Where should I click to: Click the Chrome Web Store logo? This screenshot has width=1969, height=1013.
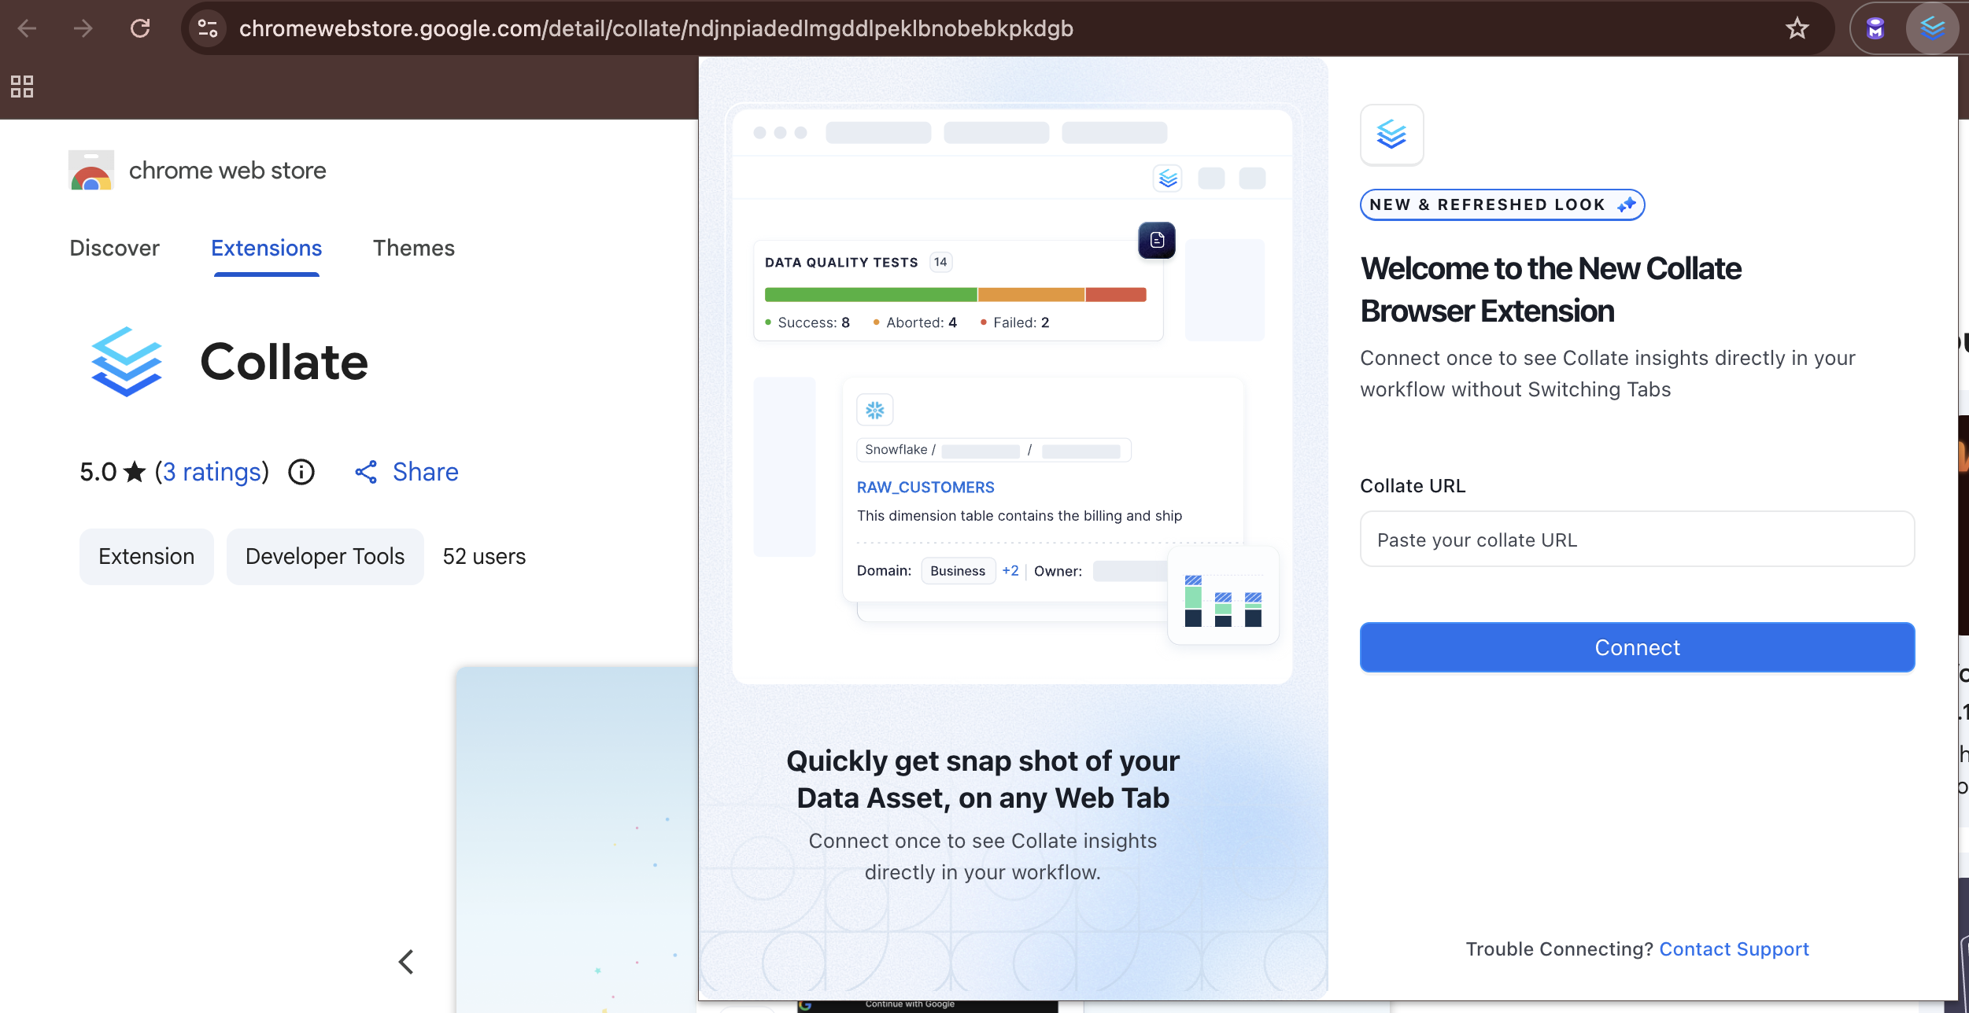91,170
